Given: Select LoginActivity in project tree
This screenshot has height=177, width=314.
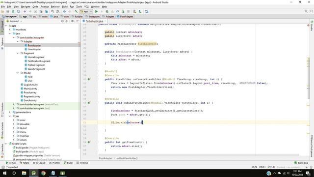Looking at the screenshot, I should [x=30, y=85].
